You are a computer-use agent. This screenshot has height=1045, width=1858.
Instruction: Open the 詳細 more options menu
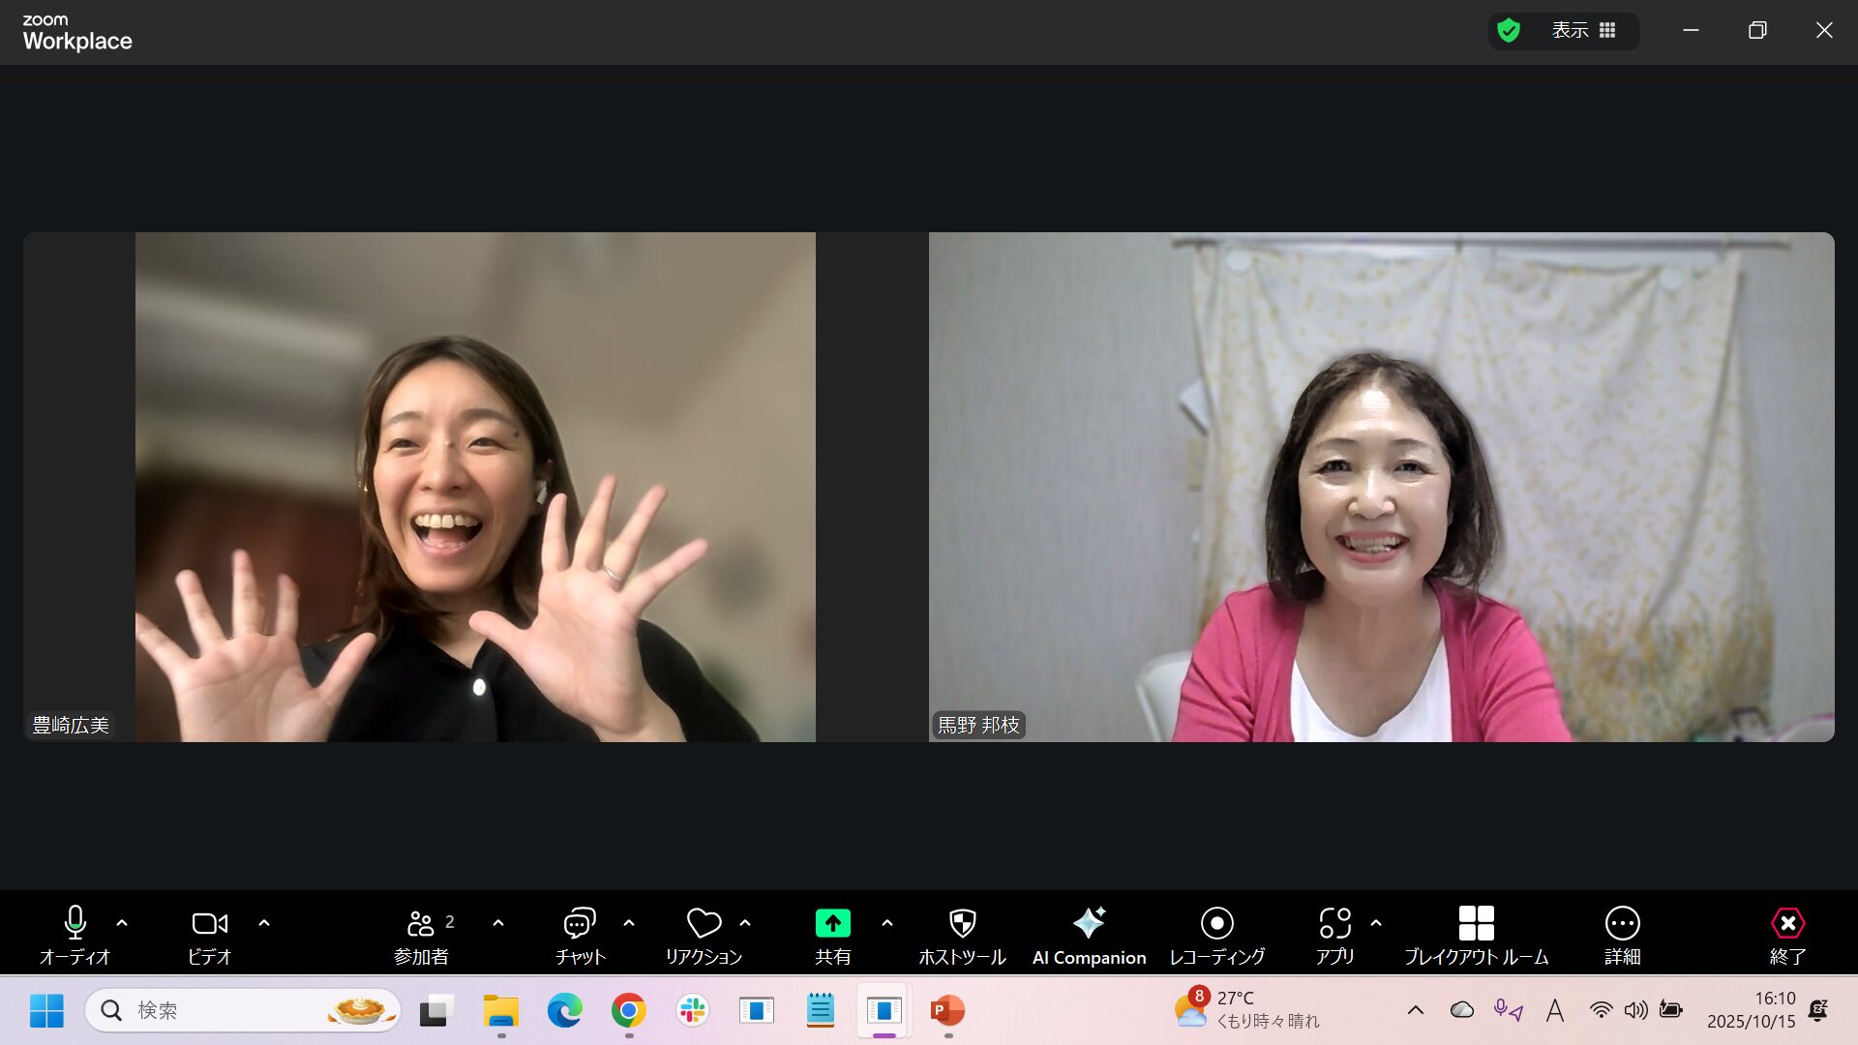tap(1622, 934)
